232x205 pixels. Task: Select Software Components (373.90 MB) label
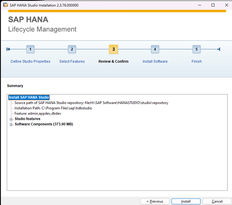click(x=44, y=124)
